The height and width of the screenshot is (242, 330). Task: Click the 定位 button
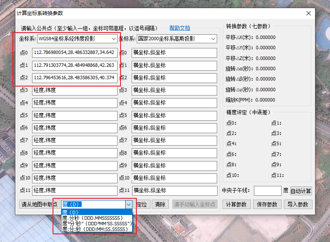click(141, 204)
